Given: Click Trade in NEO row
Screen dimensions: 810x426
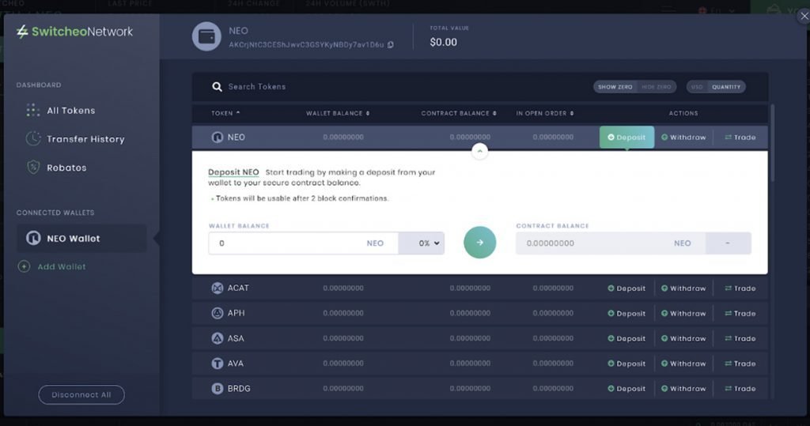Looking at the screenshot, I should tap(740, 138).
